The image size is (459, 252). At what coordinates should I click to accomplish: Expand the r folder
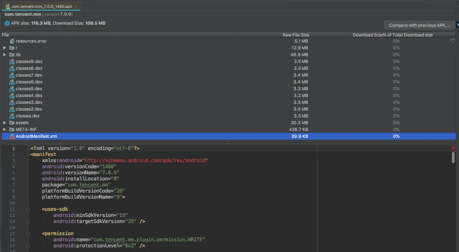tap(4, 48)
